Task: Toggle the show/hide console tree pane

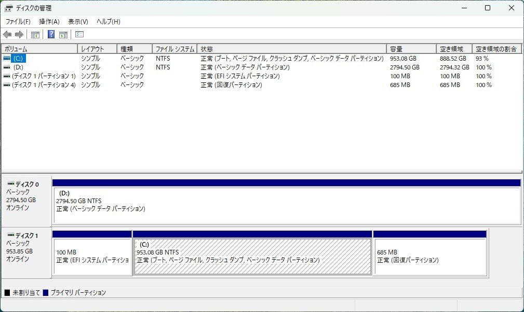Action: click(34, 34)
